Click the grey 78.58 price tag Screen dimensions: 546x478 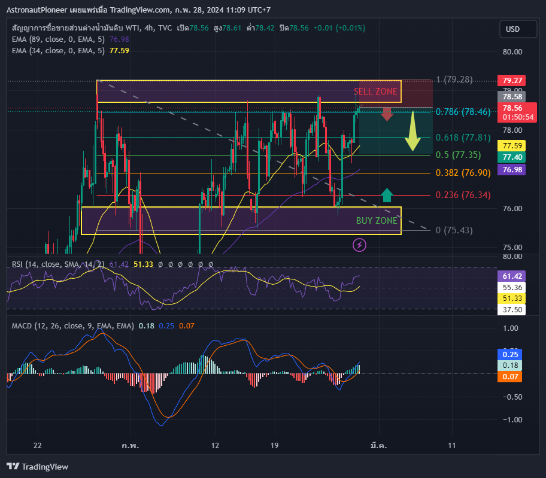(512, 97)
